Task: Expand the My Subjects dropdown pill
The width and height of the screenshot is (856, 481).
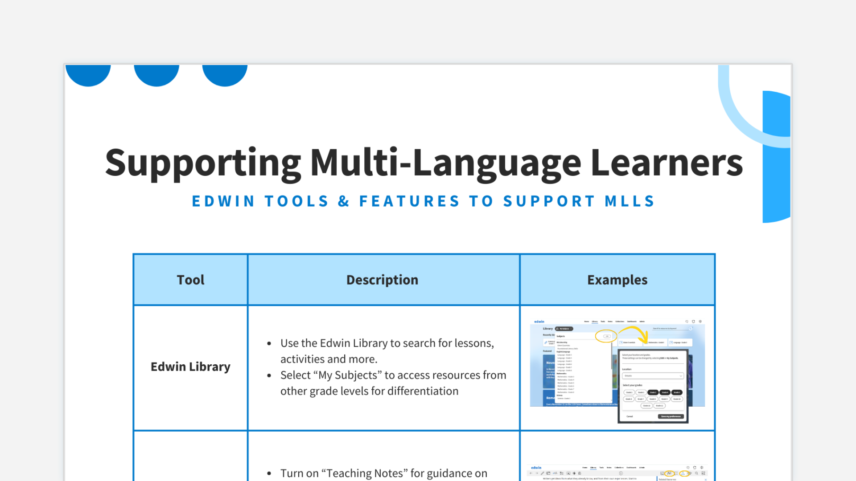Action: 564,329
